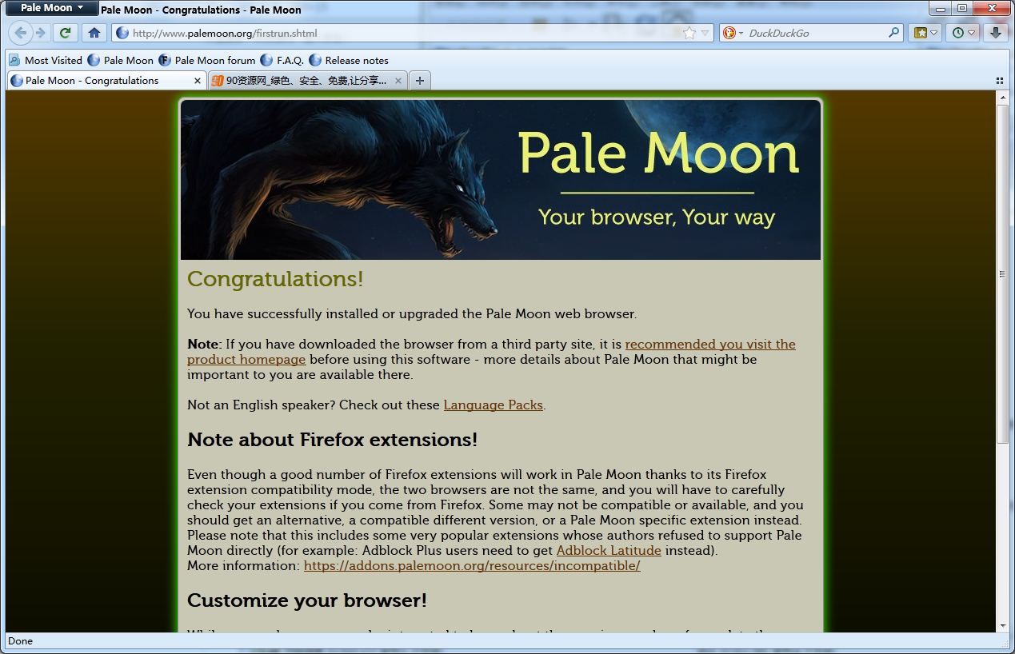Switch to the 90资源网 tab
The width and height of the screenshot is (1015, 654).
click(x=308, y=80)
